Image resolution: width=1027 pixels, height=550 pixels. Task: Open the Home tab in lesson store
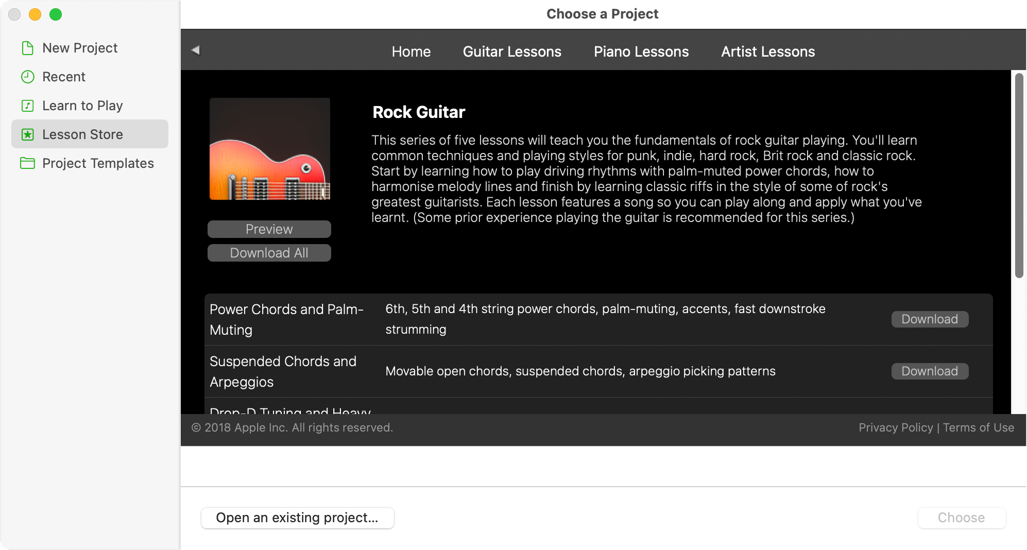[411, 51]
